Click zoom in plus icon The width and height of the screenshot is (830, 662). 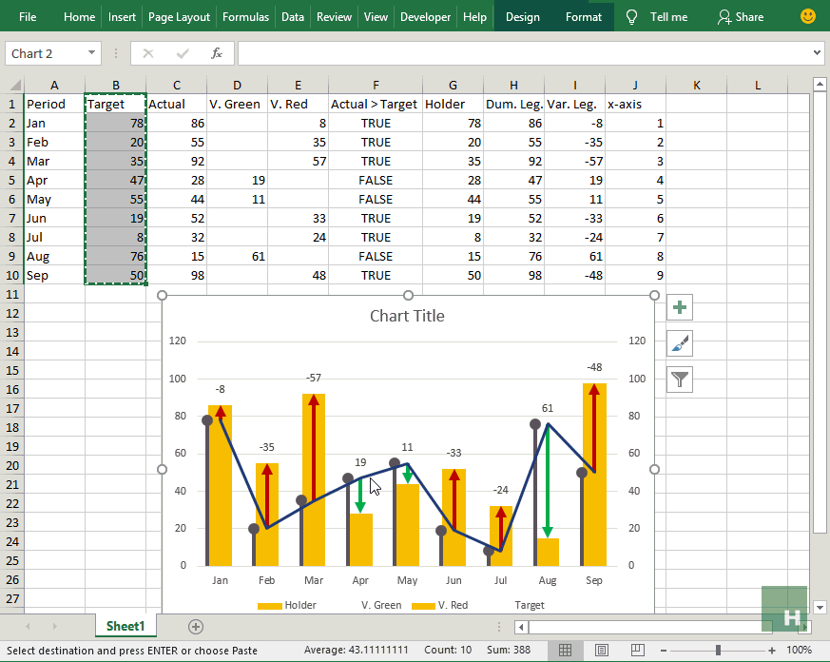[x=772, y=651]
